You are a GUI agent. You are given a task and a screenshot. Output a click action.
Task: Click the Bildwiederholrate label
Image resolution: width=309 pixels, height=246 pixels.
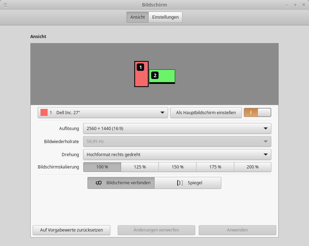[x=61, y=142]
